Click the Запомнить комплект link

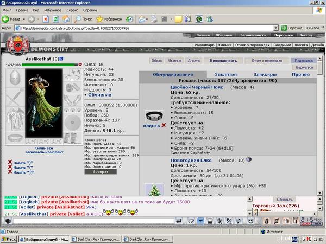45,152
